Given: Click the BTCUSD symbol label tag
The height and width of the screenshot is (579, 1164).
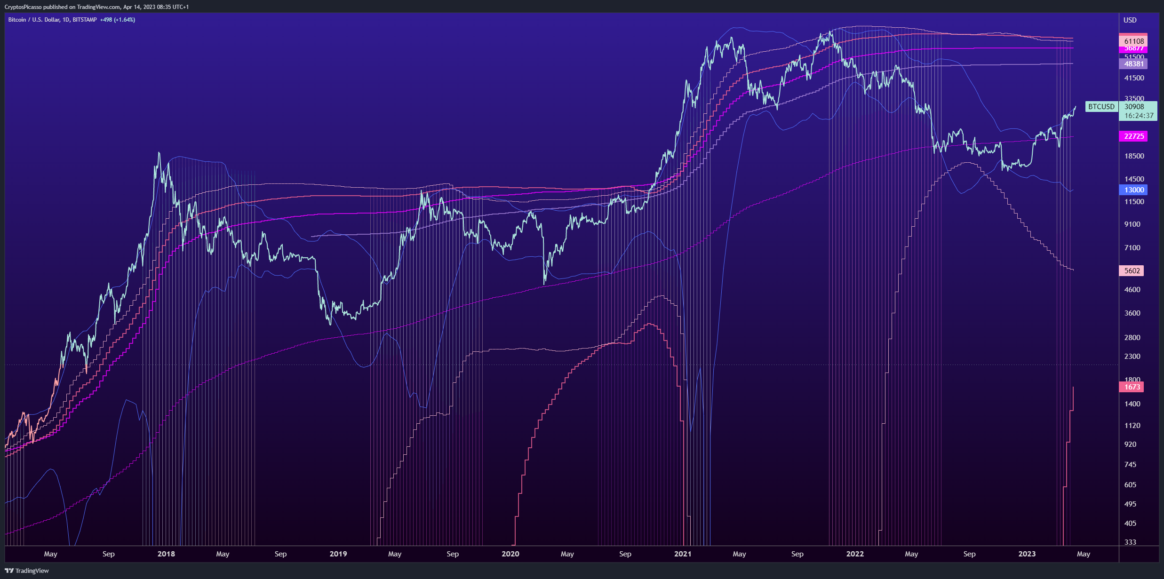Looking at the screenshot, I should pos(1101,107).
